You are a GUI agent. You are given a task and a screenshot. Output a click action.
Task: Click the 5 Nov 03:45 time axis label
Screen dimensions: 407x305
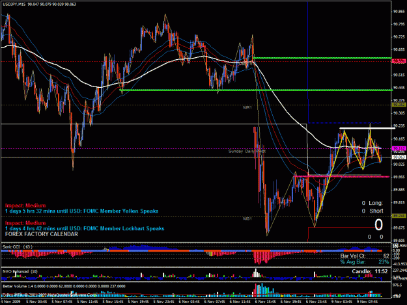pos(36,302)
